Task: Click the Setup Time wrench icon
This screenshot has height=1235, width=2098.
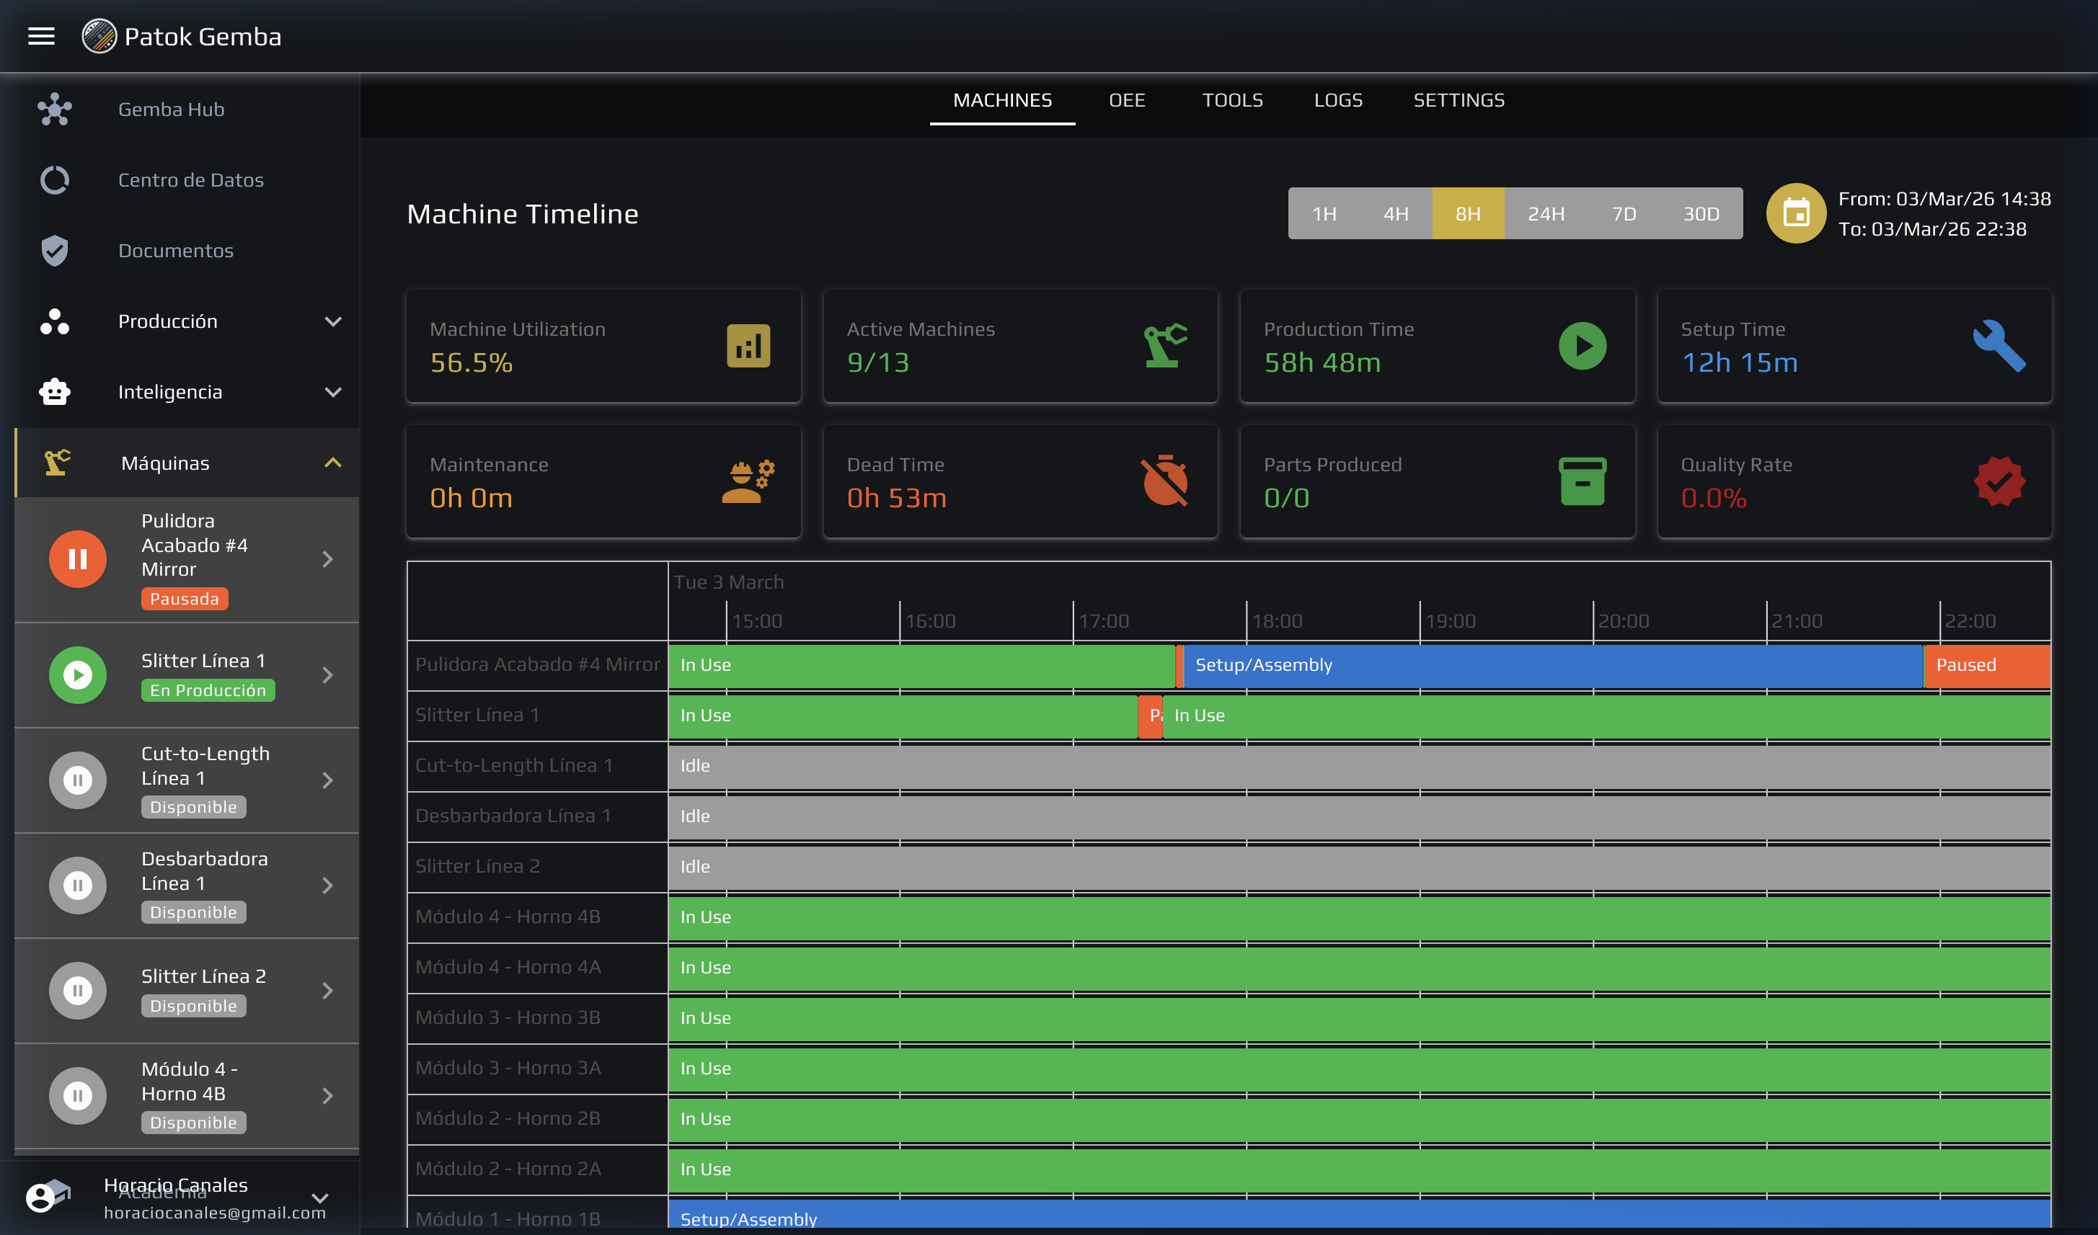Action: point(1998,346)
